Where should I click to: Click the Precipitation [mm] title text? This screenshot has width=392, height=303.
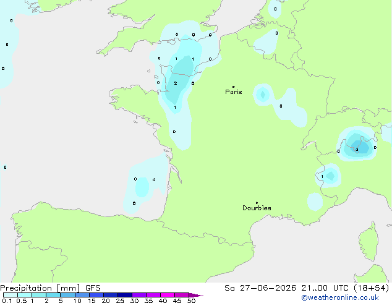click(x=40, y=288)
